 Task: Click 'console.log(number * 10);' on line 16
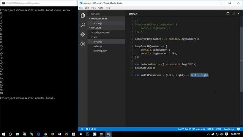(159, 53)
